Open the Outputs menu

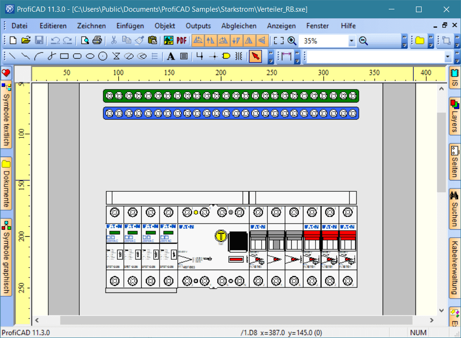198,26
